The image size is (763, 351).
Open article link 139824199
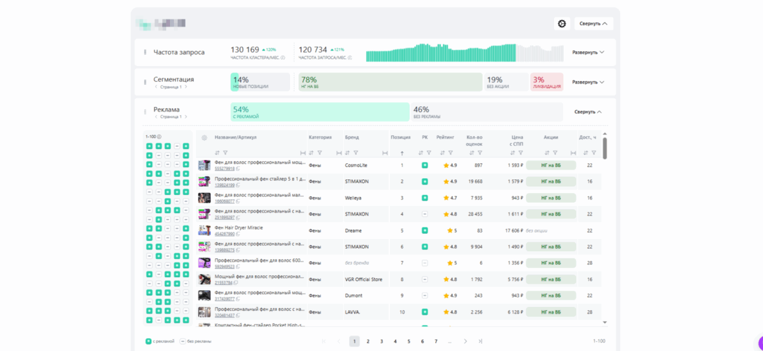[224, 185]
